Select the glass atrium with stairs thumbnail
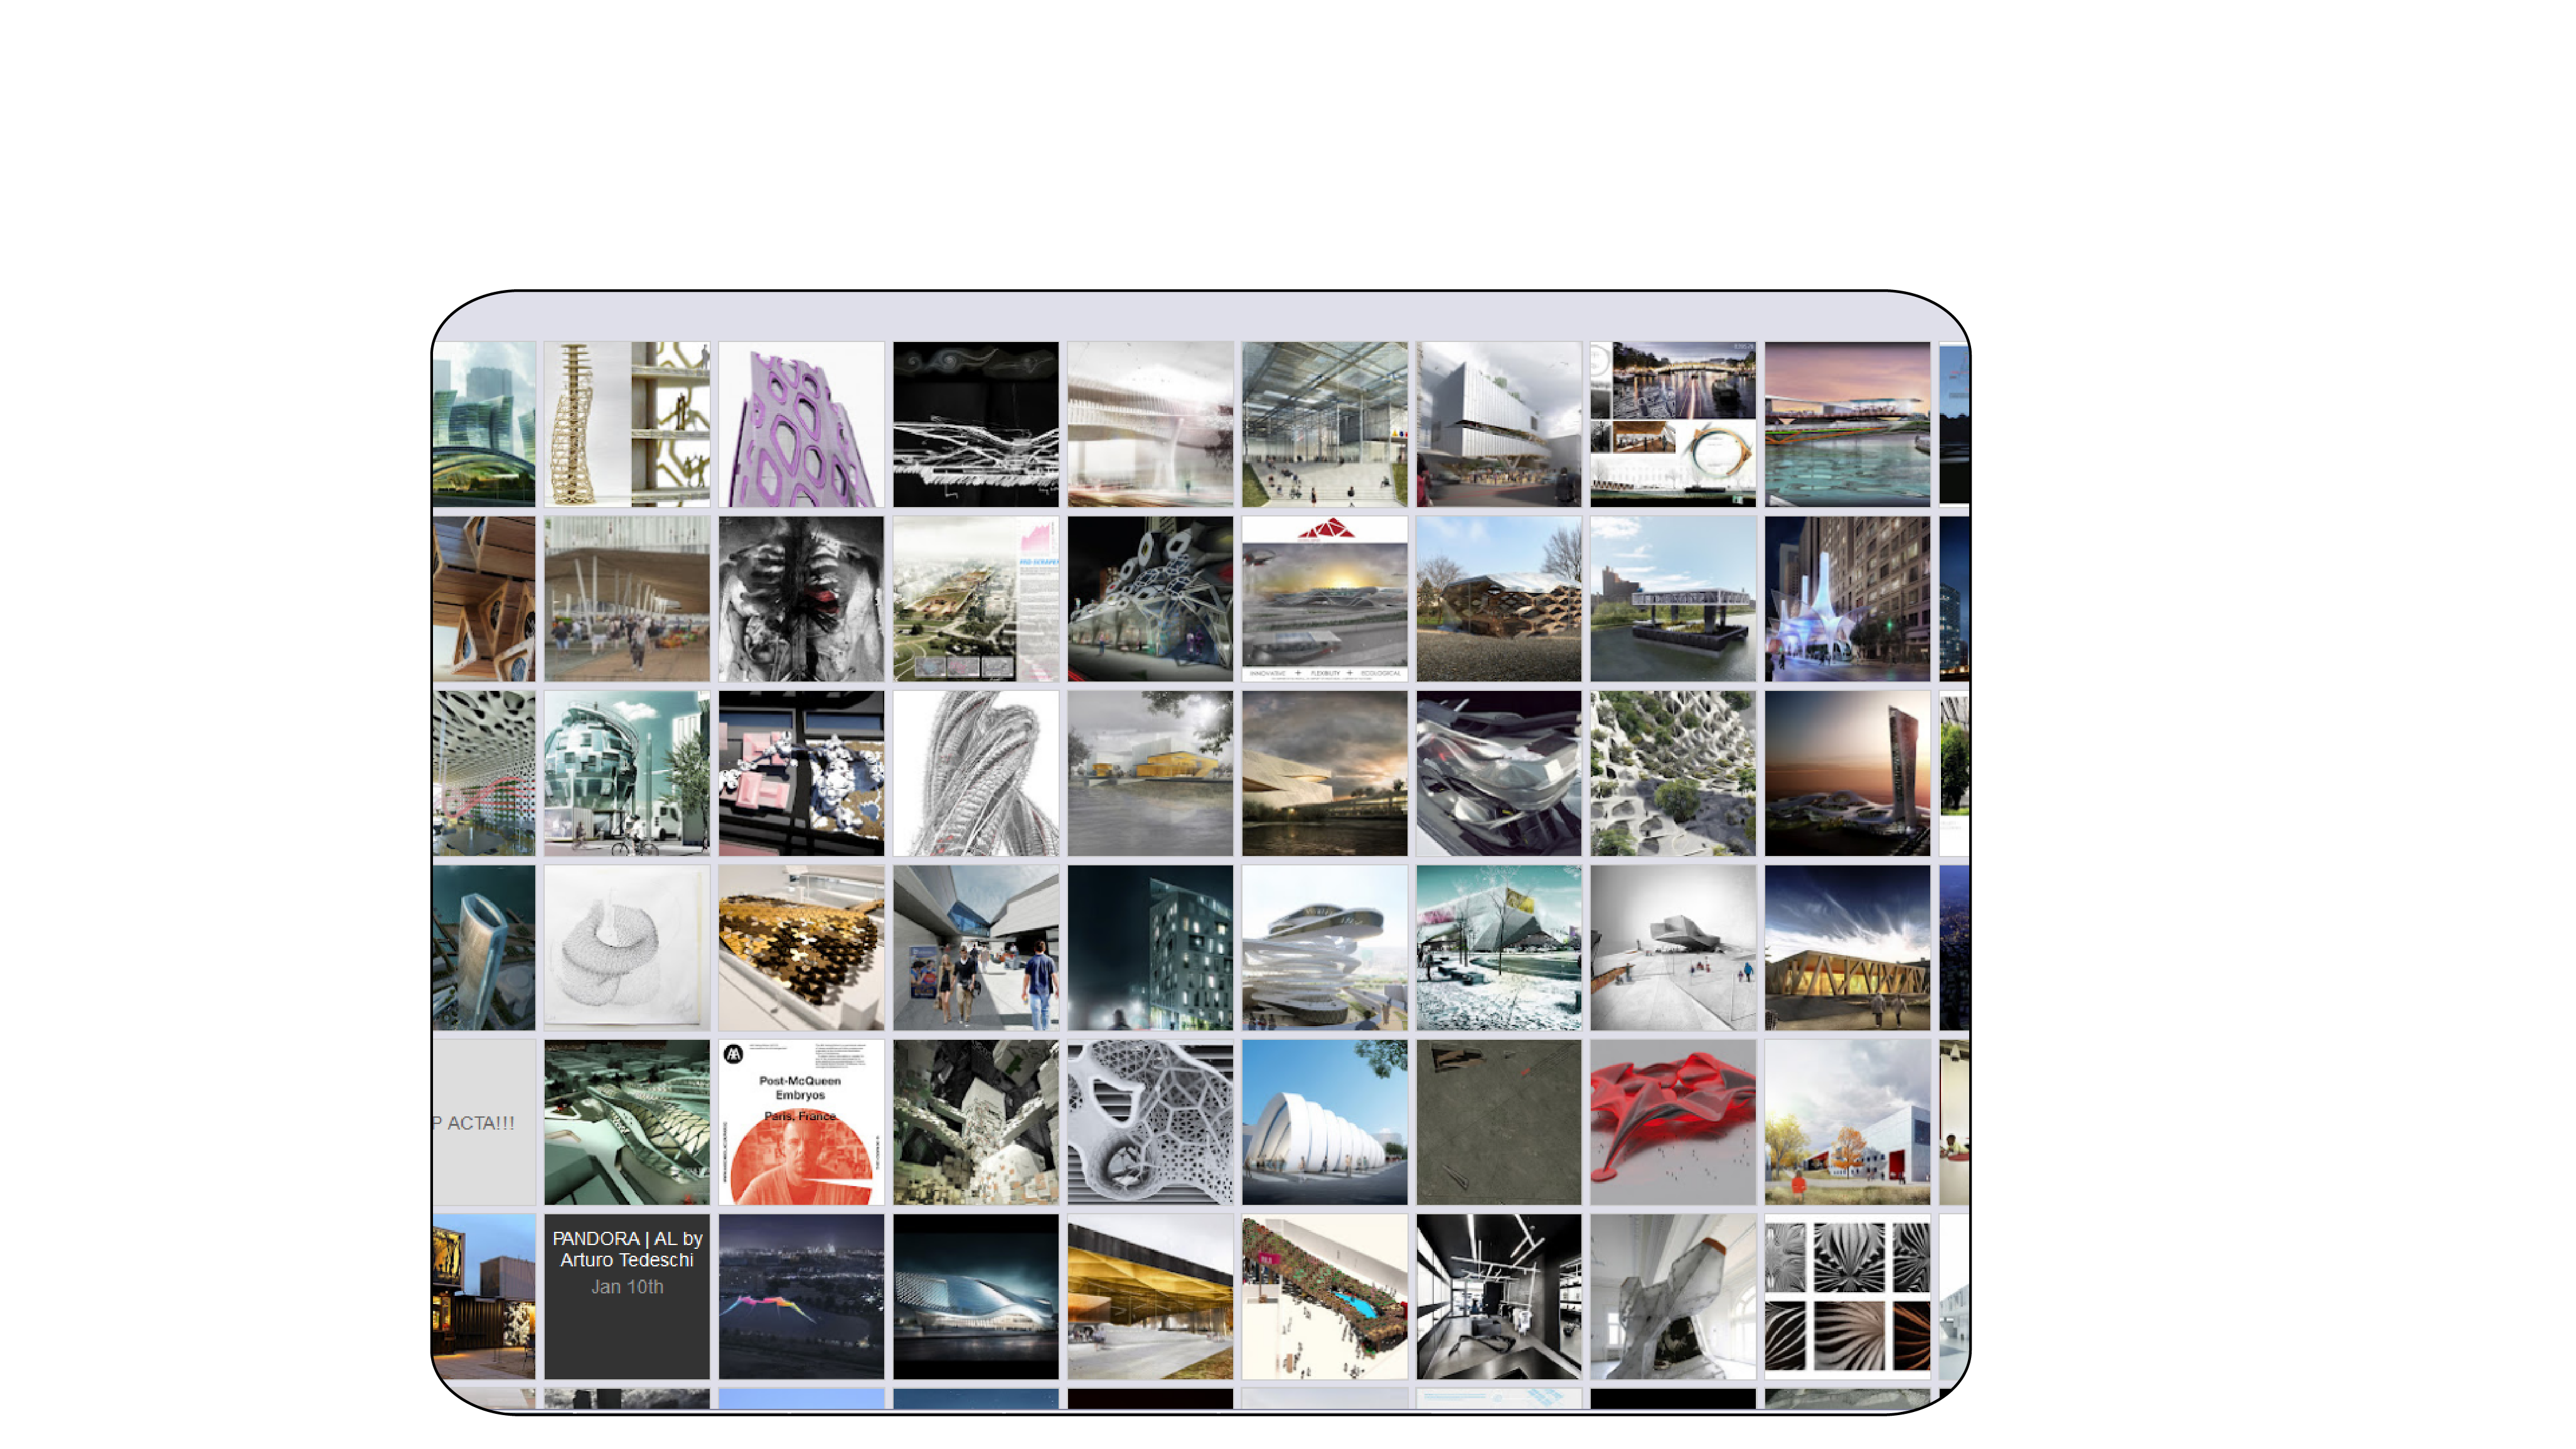 coord(1324,424)
